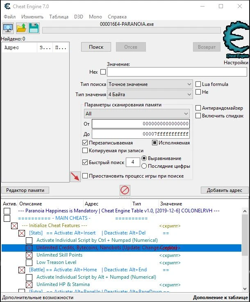Click the Тип table column header
The image size is (250, 302).
pyautogui.click(x=145, y=203)
